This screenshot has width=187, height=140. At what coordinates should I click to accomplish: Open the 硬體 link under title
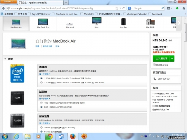point(37,46)
